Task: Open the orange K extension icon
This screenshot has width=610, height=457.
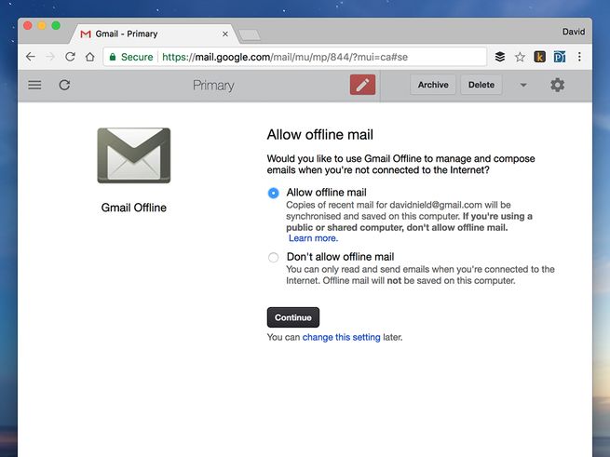Action: coord(539,57)
